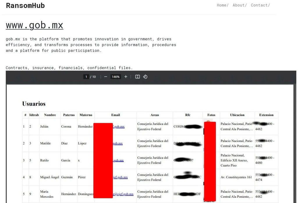Click the Usuarios heading in document

(34, 104)
